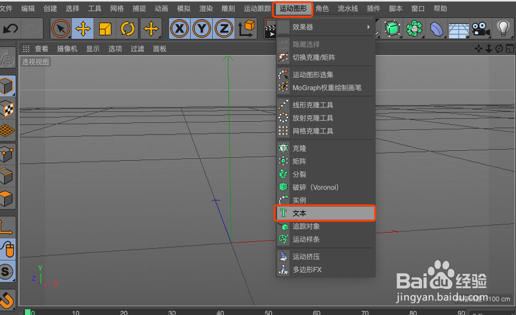Click the tweak mode mouse icon
Screen dimensions: 516x315
8,249
